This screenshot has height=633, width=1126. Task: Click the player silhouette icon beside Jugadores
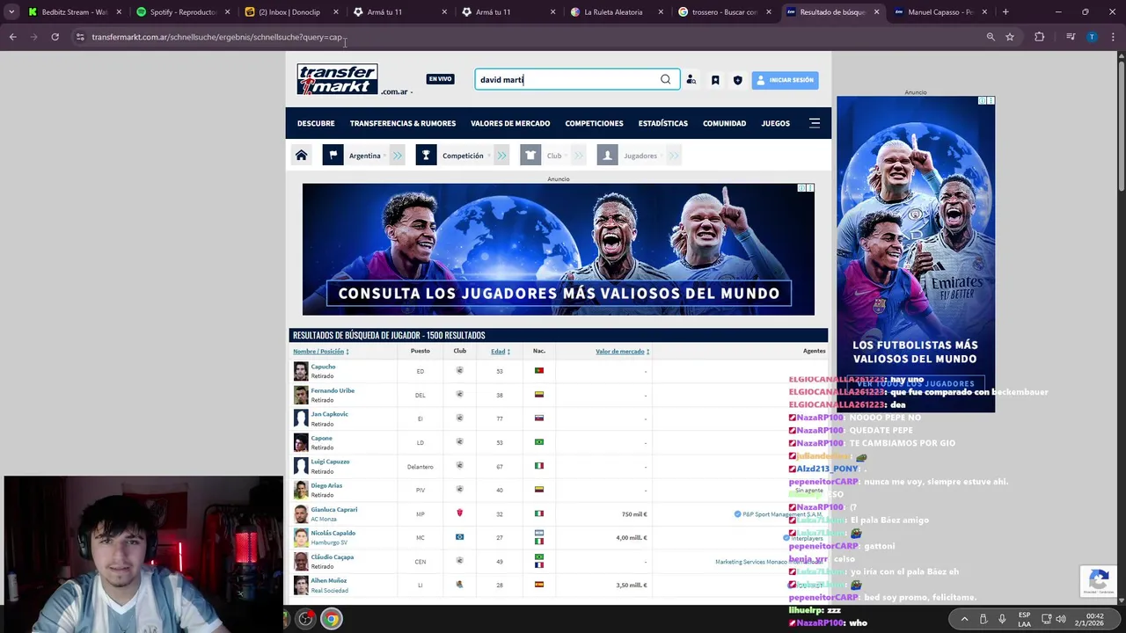point(607,156)
